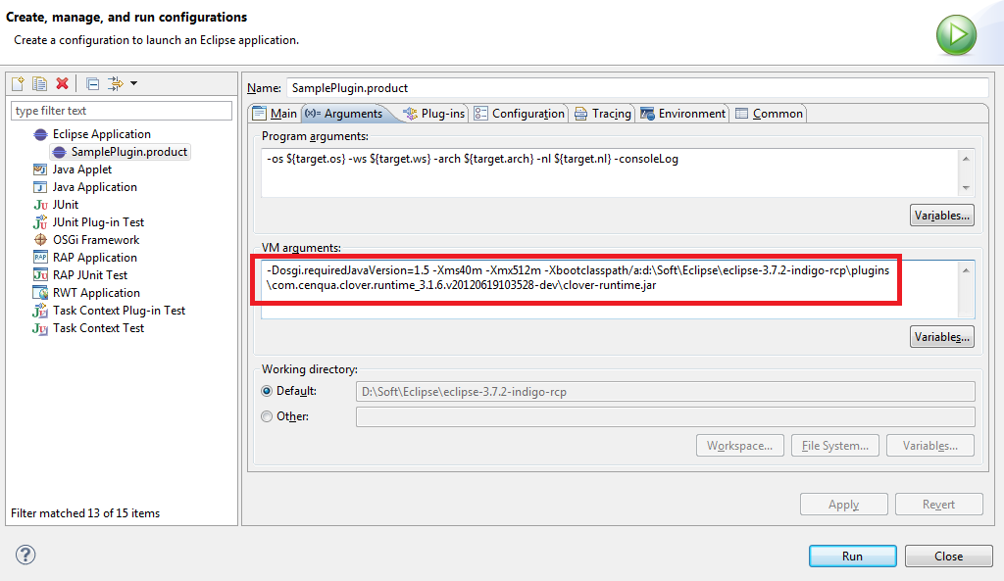Click the help question mark icon

coord(25,556)
